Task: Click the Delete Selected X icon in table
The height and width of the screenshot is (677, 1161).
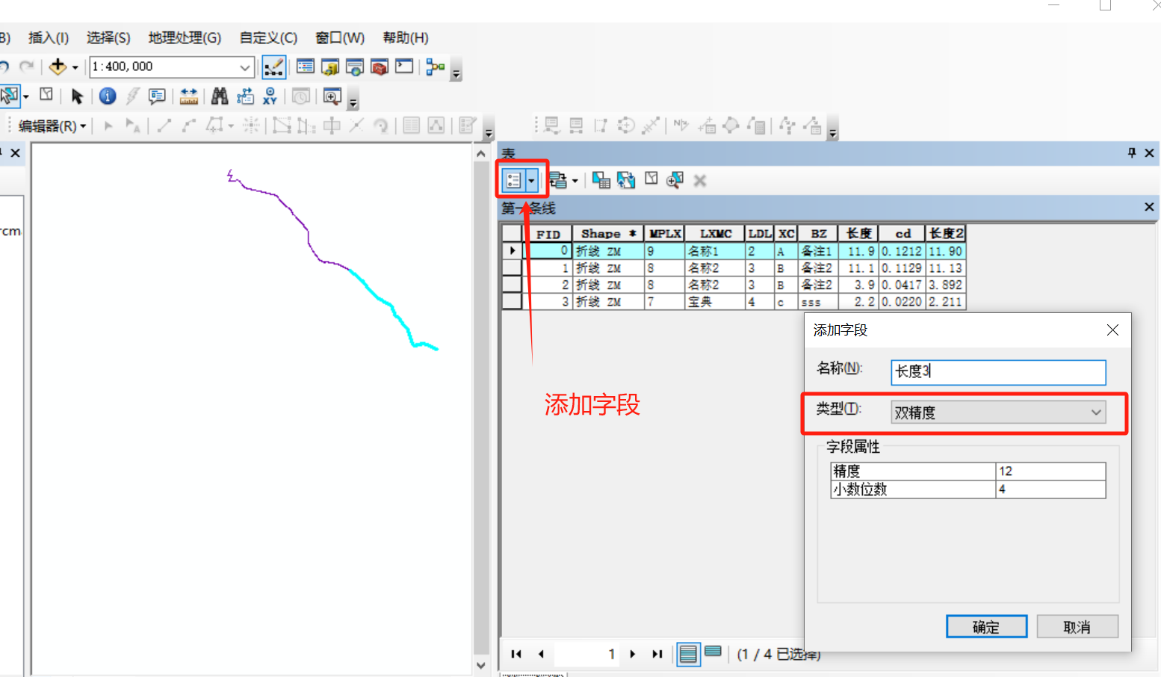Action: (x=700, y=180)
